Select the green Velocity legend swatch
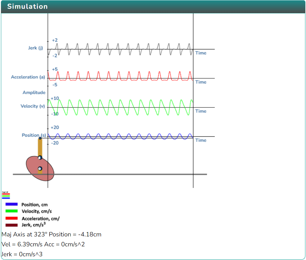 coord(11,211)
